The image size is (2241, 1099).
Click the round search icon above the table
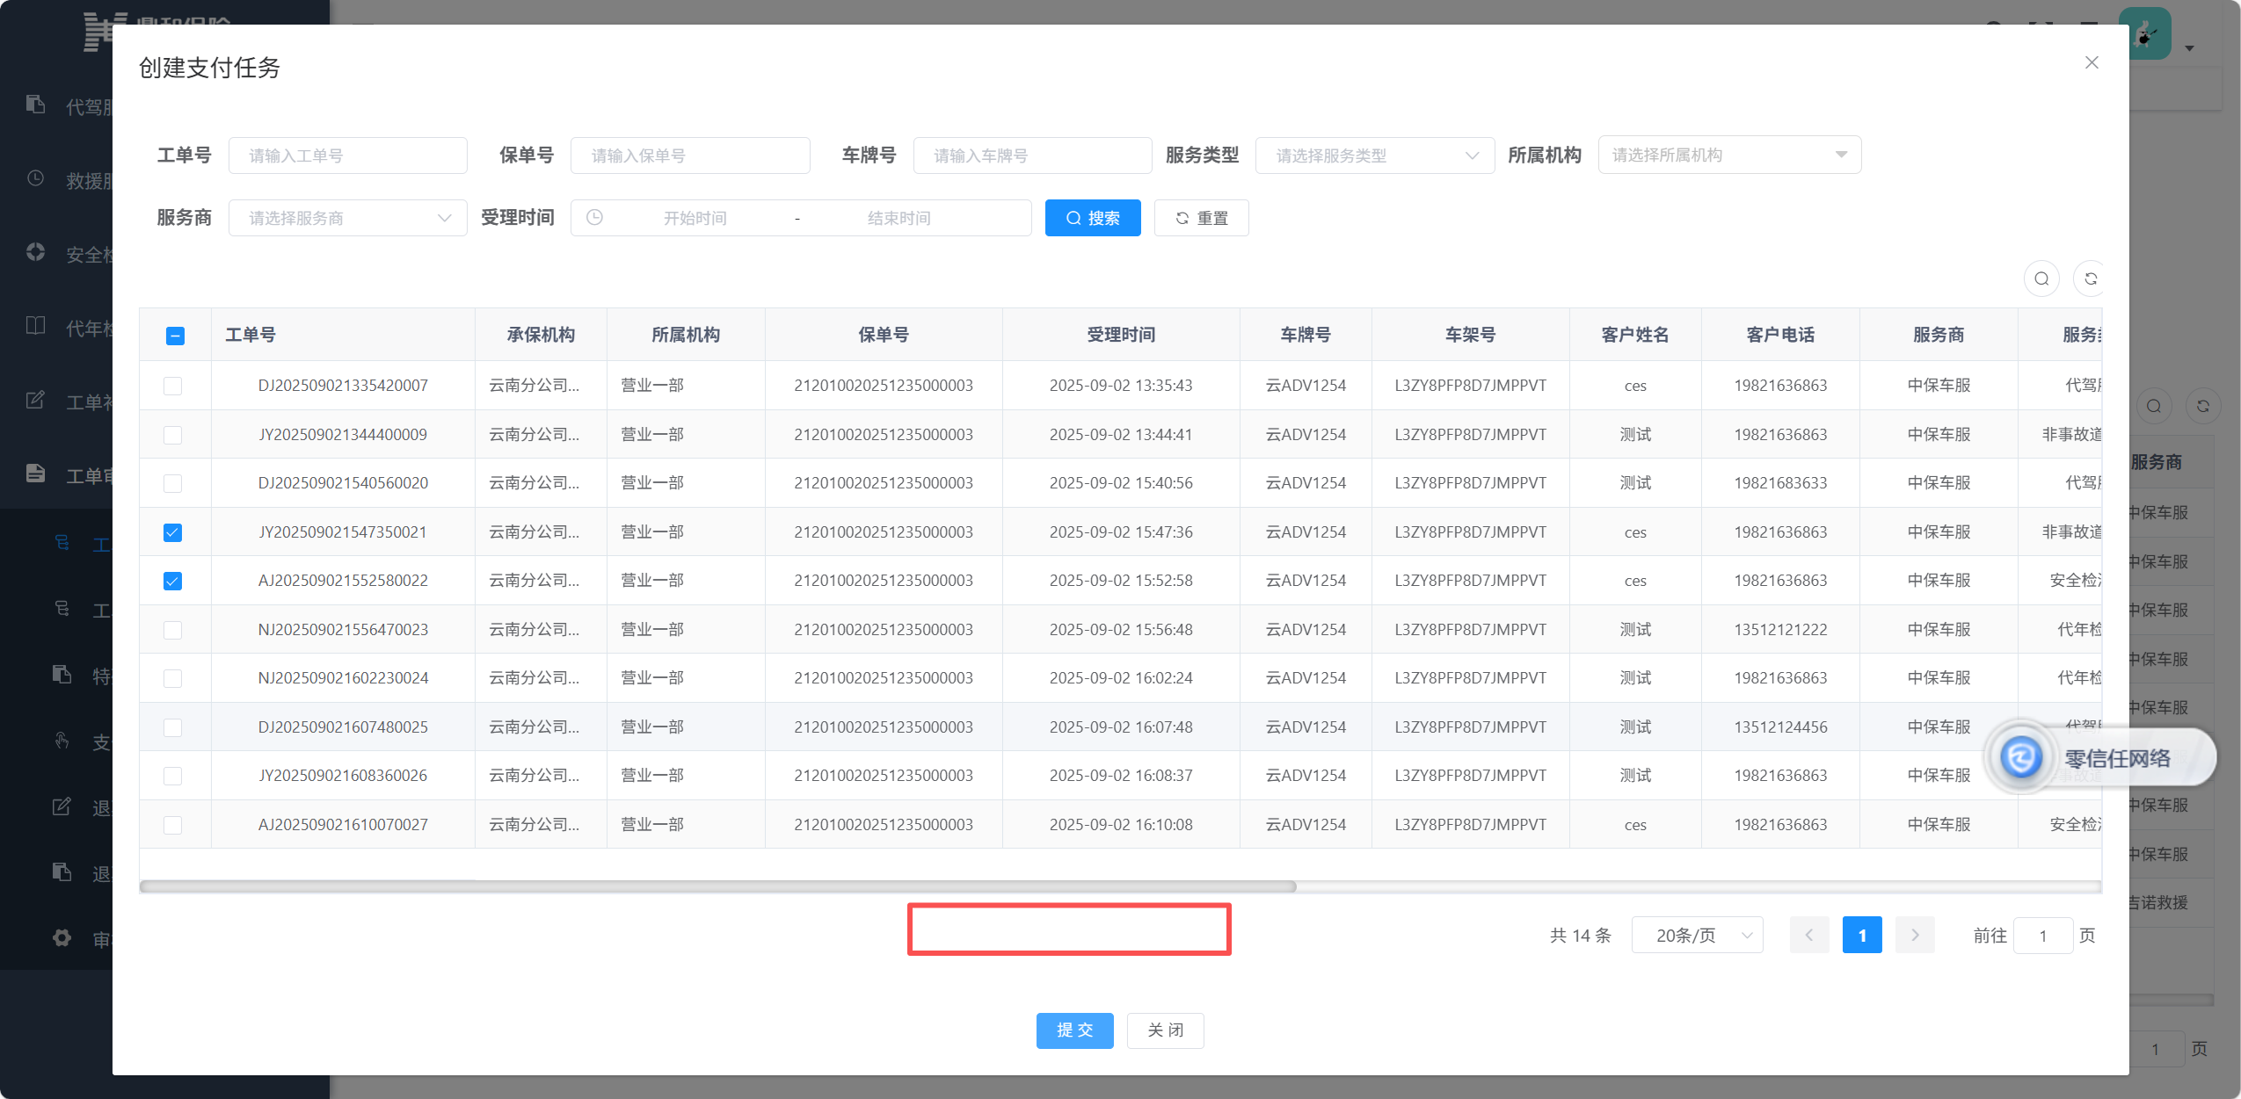[2041, 278]
